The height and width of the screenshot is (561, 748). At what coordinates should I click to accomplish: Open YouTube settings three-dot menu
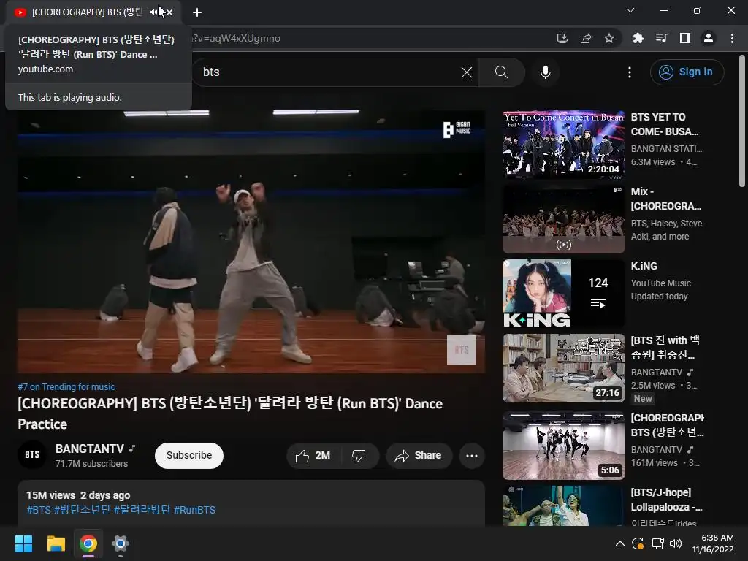tap(630, 72)
